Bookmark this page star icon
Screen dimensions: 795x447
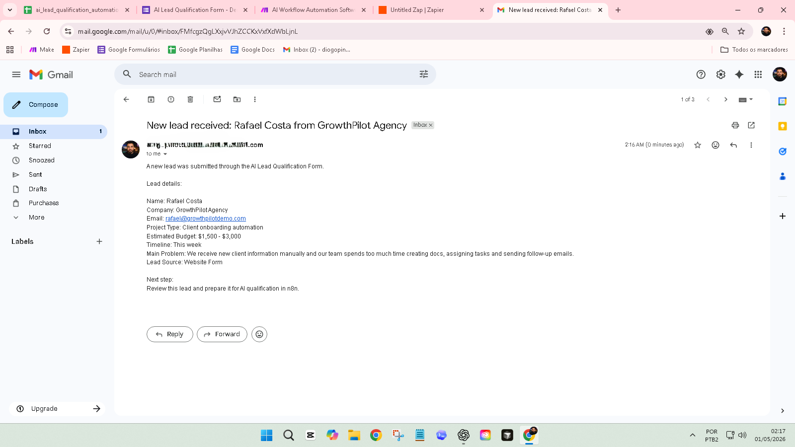point(741,31)
